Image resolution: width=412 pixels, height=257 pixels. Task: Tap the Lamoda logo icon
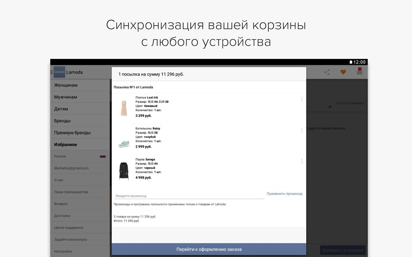pyautogui.click(x=60, y=72)
